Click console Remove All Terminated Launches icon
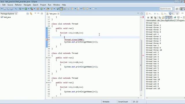This screenshot has width=185, height=104. point(155,18)
